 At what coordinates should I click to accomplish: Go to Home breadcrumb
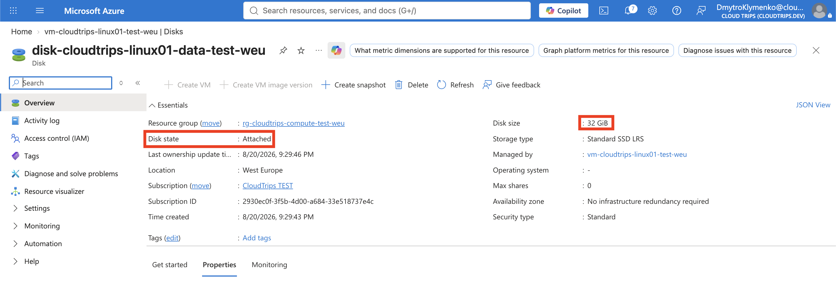click(21, 32)
